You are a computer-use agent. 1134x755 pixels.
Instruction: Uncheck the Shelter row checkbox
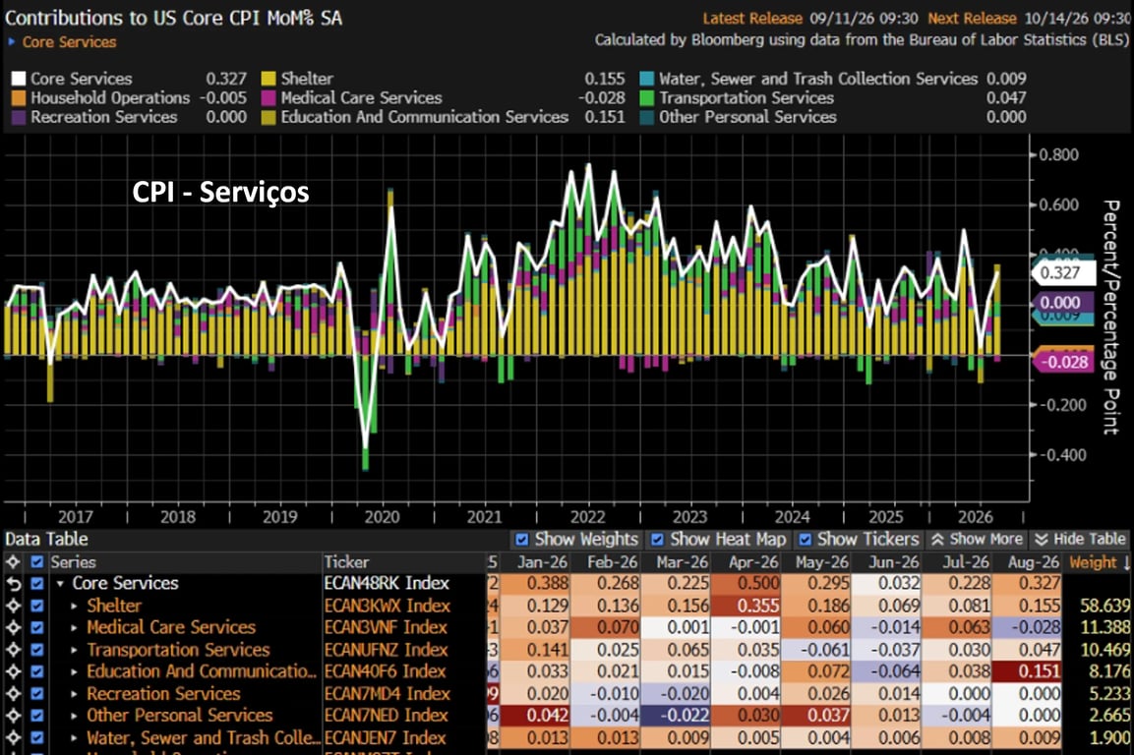pyautogui.click(x=37, y=606)
